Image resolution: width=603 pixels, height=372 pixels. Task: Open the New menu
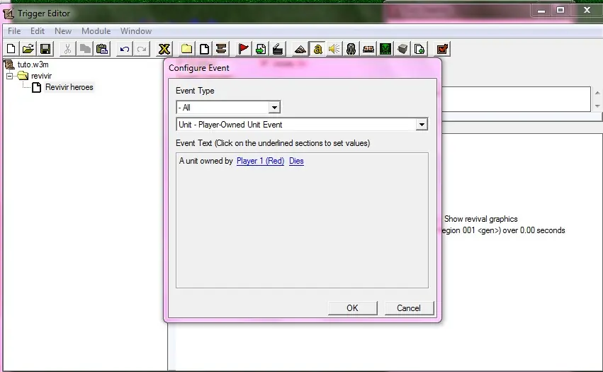click(63, 30)
